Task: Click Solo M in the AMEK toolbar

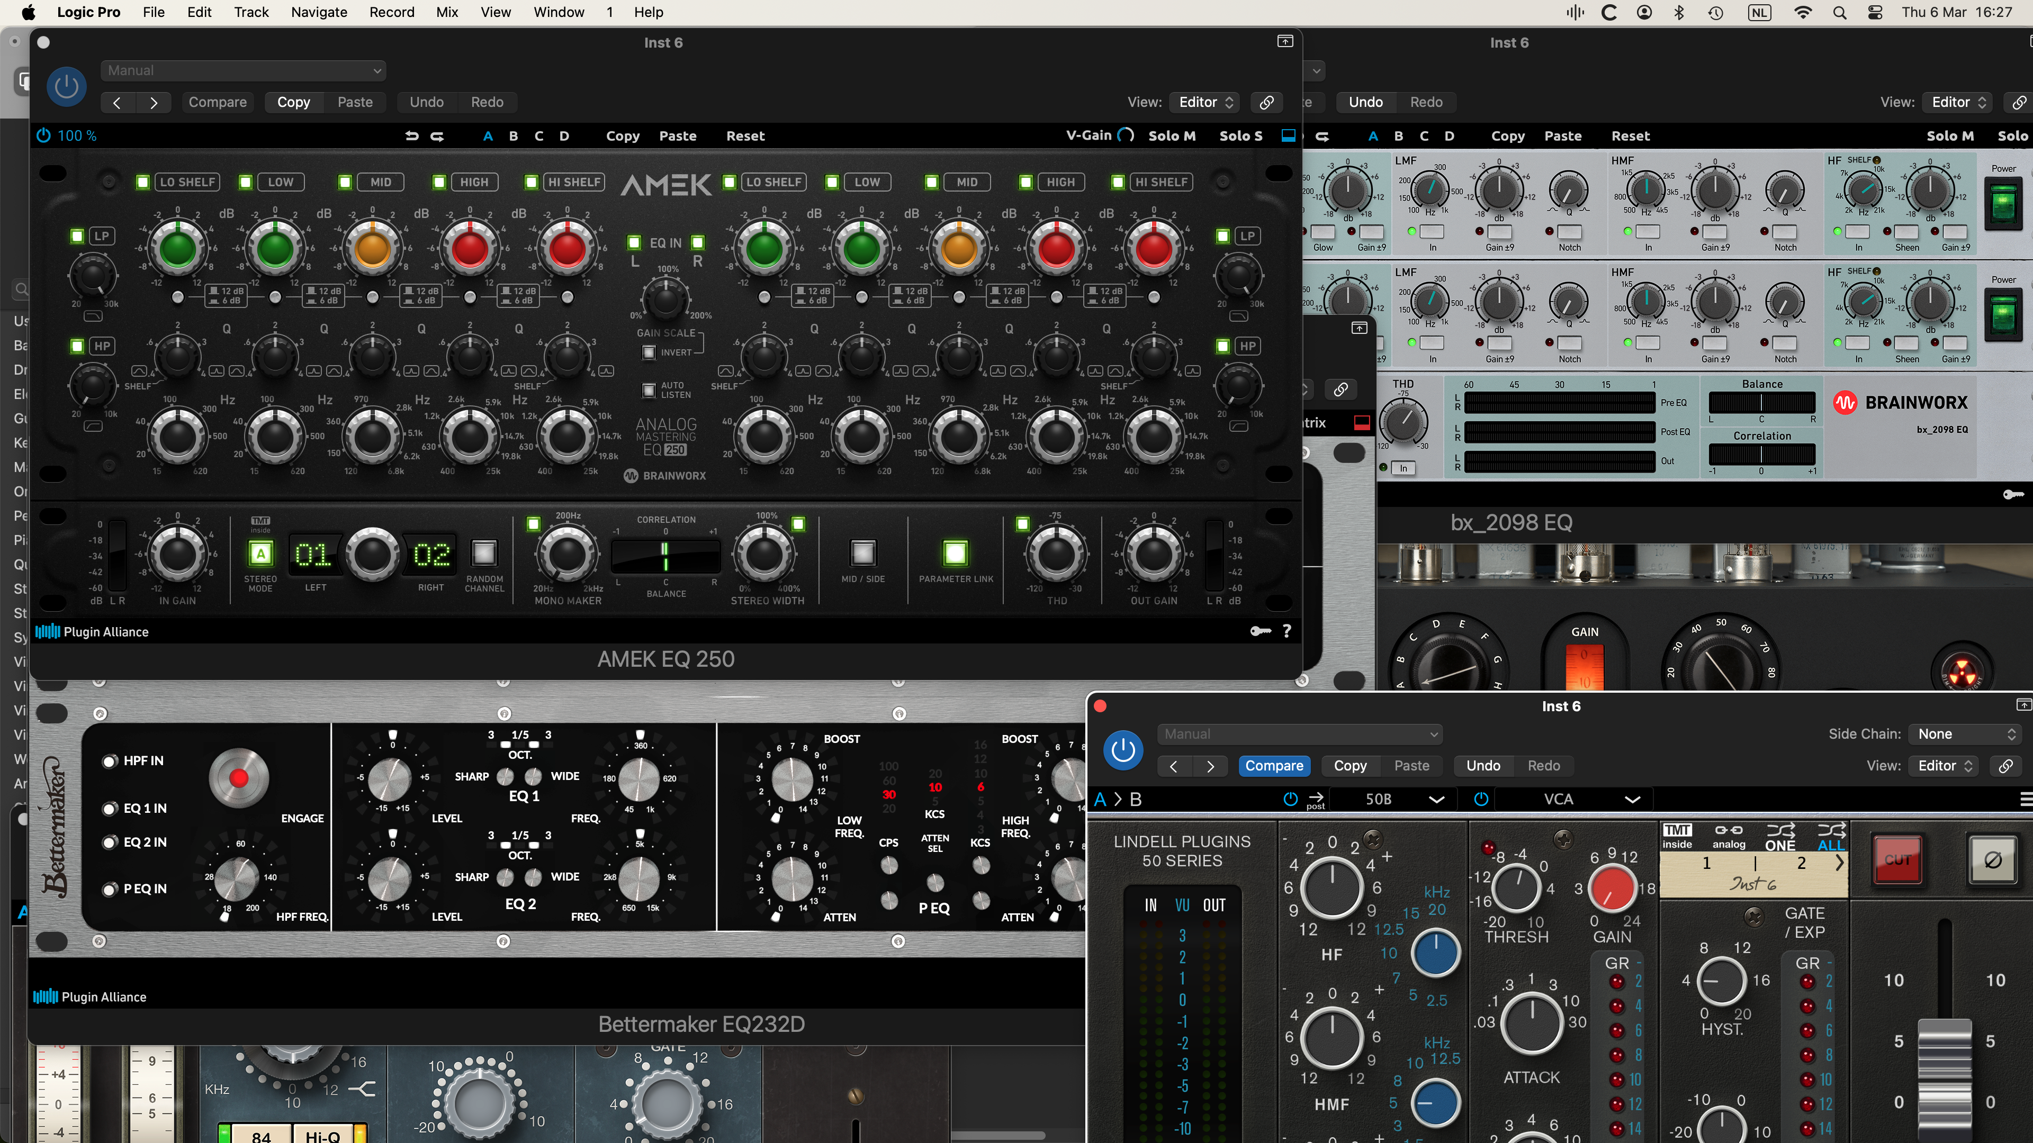Action: click(x=1172, y=135)
